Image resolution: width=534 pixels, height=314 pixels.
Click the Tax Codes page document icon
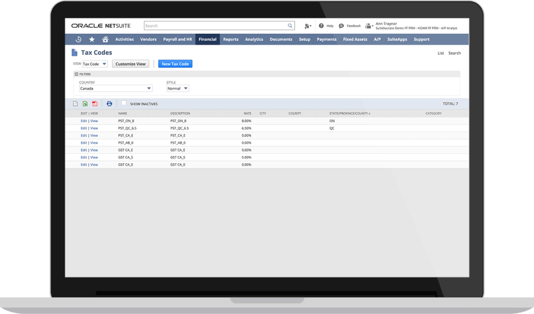point(74,52)
